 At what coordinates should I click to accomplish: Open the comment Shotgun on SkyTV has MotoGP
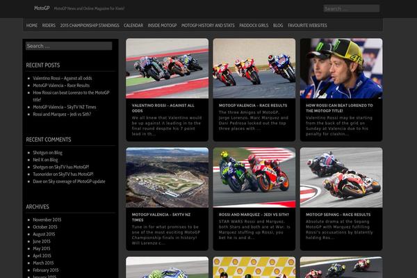click(61, 167)
